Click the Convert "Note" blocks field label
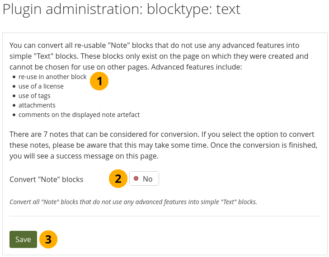This screenshot has width=329, height=257. coord(47,179)
